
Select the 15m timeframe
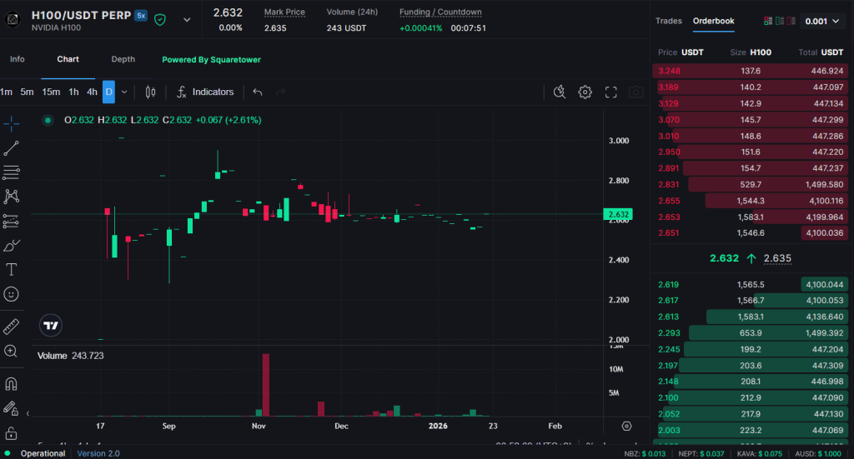51,92
